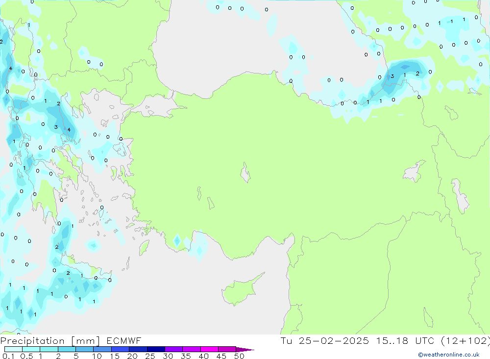This screenshot has width=490, height=359.
Task: Click the date Tu 25-02-2025
Action: point(324,340)
